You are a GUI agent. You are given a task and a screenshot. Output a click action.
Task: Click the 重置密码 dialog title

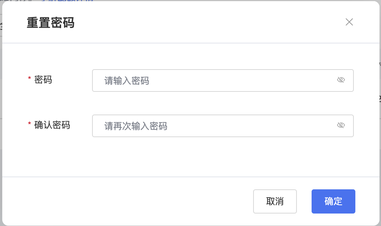pos(51,23)
